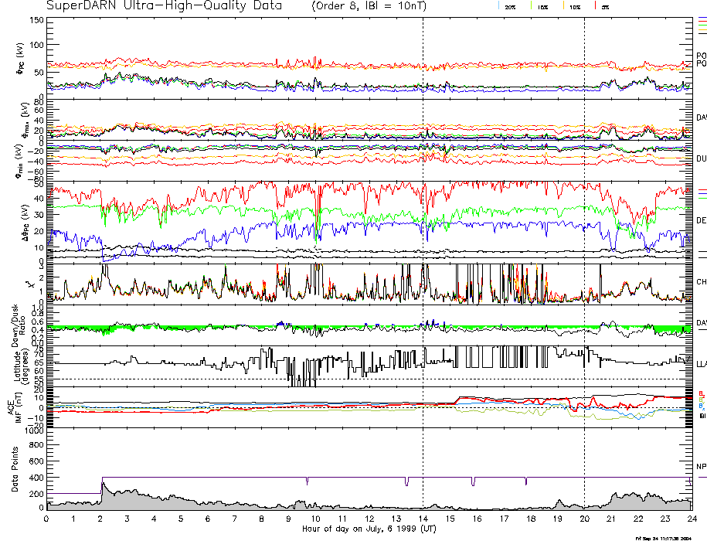Click hour 14 tick label on time axis
This screenshot has height=541, width=707.
pyautogui.click(x=423, y=519)
